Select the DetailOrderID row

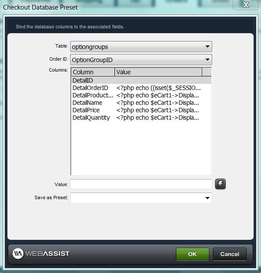tap(141, 88)
